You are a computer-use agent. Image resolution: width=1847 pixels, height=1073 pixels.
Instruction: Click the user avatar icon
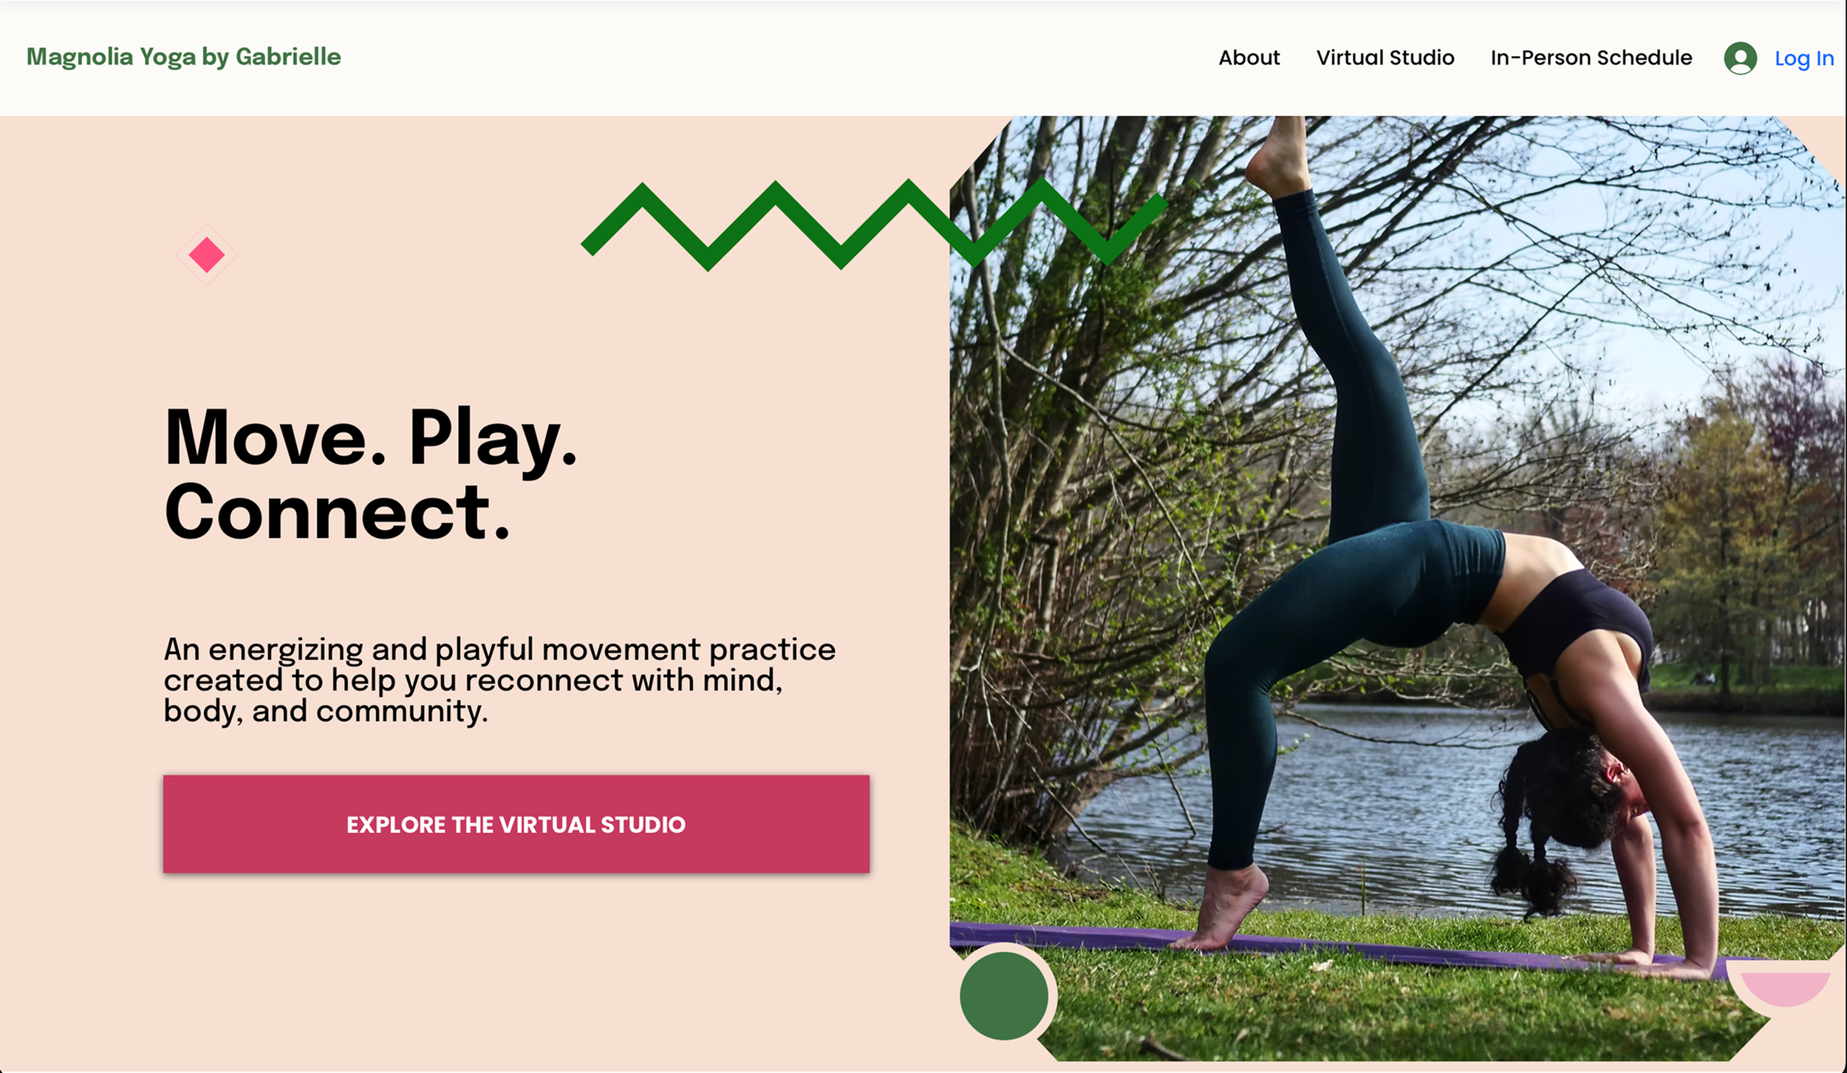(1740, 58)
